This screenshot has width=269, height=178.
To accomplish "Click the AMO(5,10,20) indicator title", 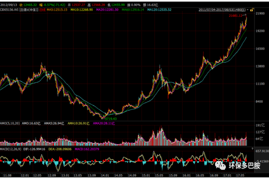I will click(x=10, y=123).
